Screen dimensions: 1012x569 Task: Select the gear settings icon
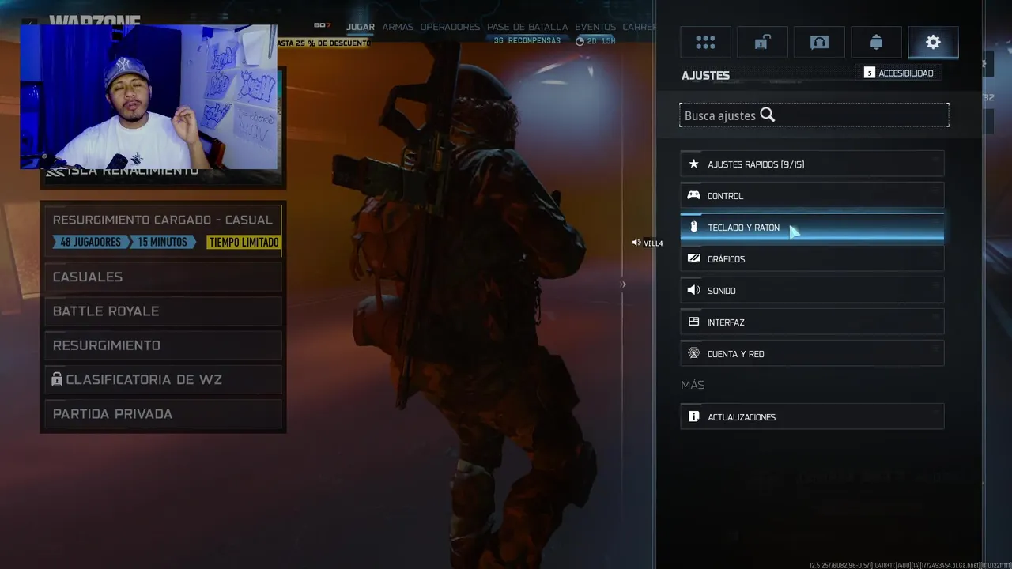click(x=933, y=42)
